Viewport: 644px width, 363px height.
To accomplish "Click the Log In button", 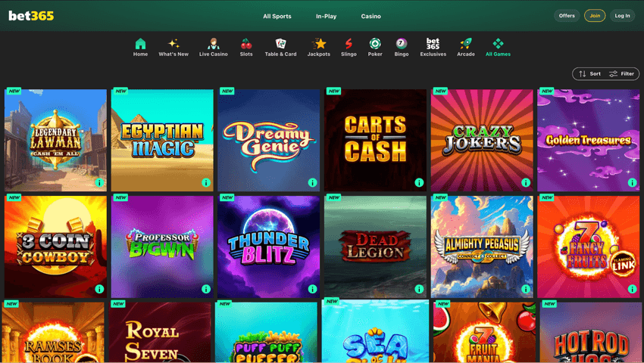I will [x=622, y=16].
